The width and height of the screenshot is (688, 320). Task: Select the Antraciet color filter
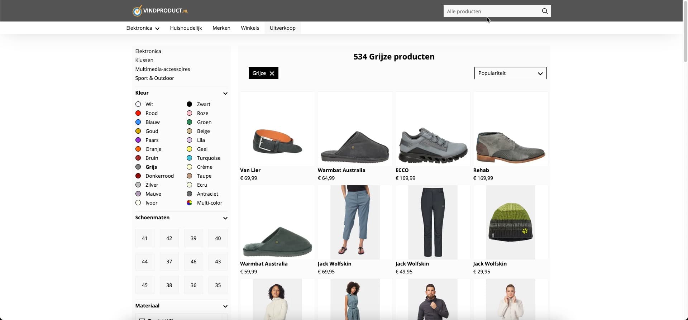pyautogui.click(x=202, y=194)
